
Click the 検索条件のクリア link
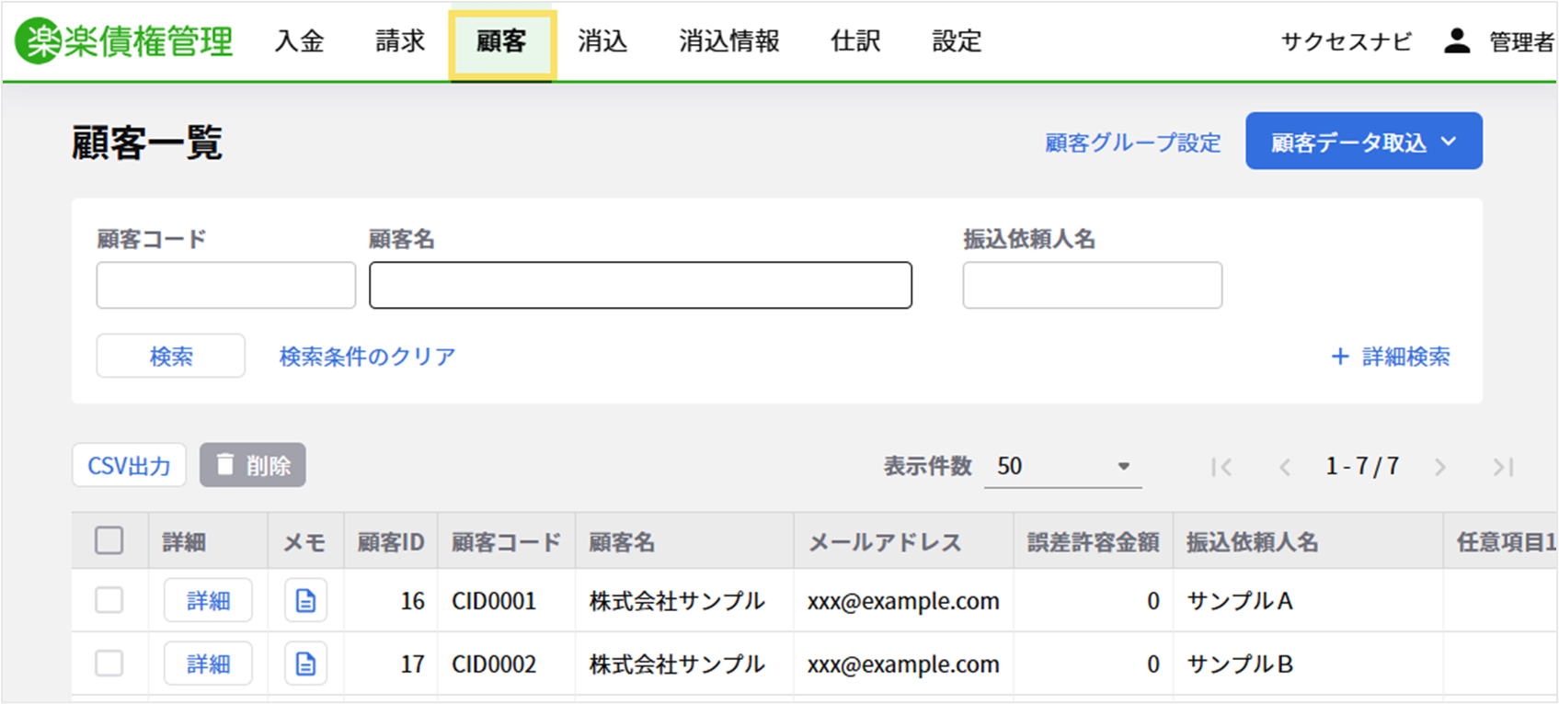(x=367, y=357)
